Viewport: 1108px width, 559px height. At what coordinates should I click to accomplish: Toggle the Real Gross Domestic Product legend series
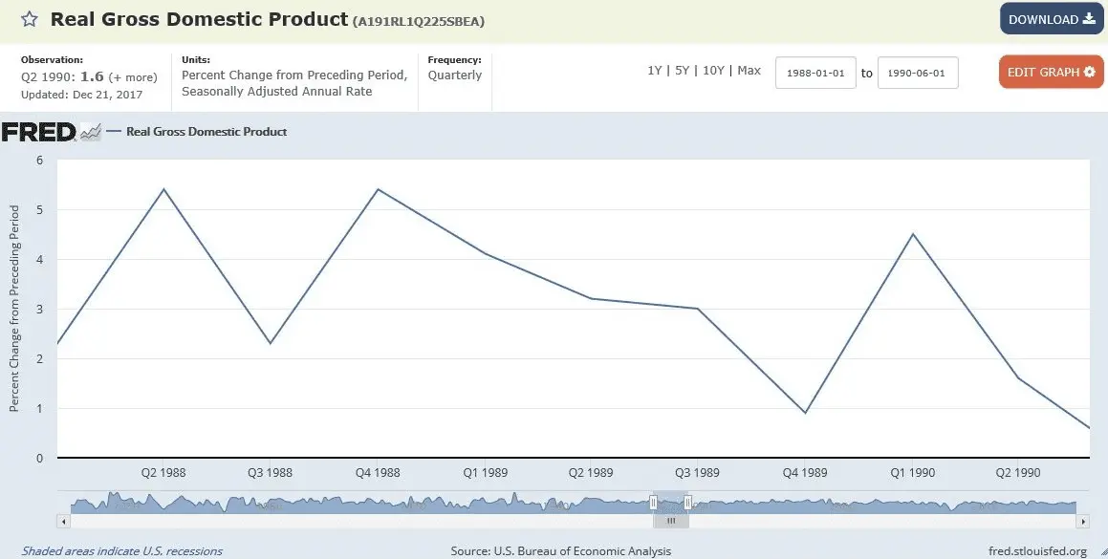(206, 132)
